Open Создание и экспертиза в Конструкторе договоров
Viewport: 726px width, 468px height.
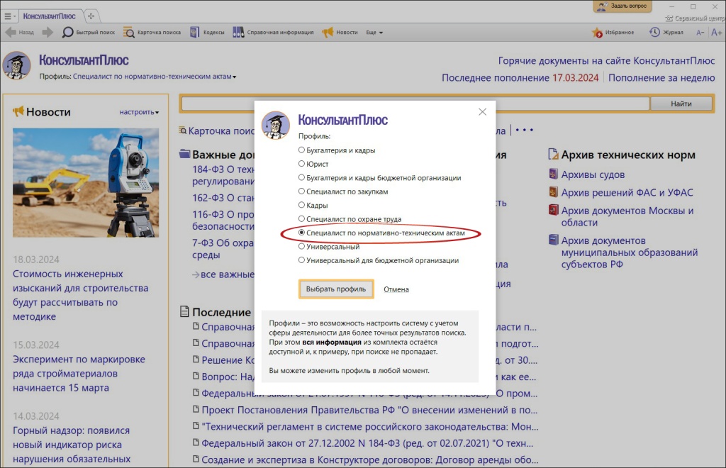coord(369,459)
